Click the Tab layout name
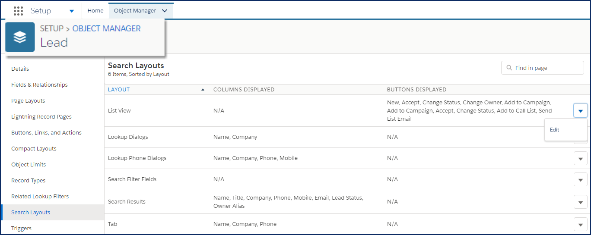This screenshot has width=591, height=235. pyautogui.click(x=112, y=224)
